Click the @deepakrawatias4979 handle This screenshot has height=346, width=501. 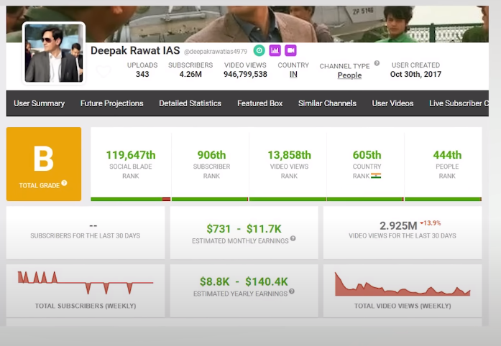[x=216, y=52]
